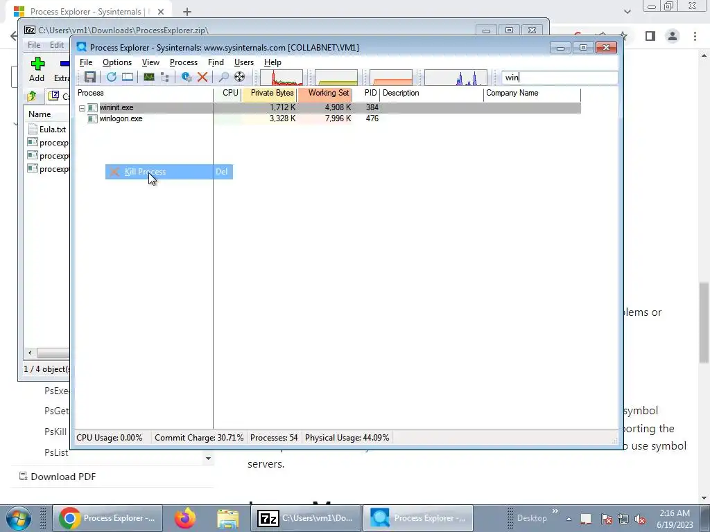Screen dimensions: 710x532
Task: Open the commit history mini graph
Action: click(x=336, y=78)
